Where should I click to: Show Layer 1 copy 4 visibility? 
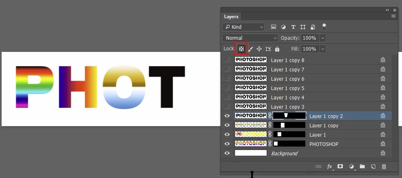point(227,97)
